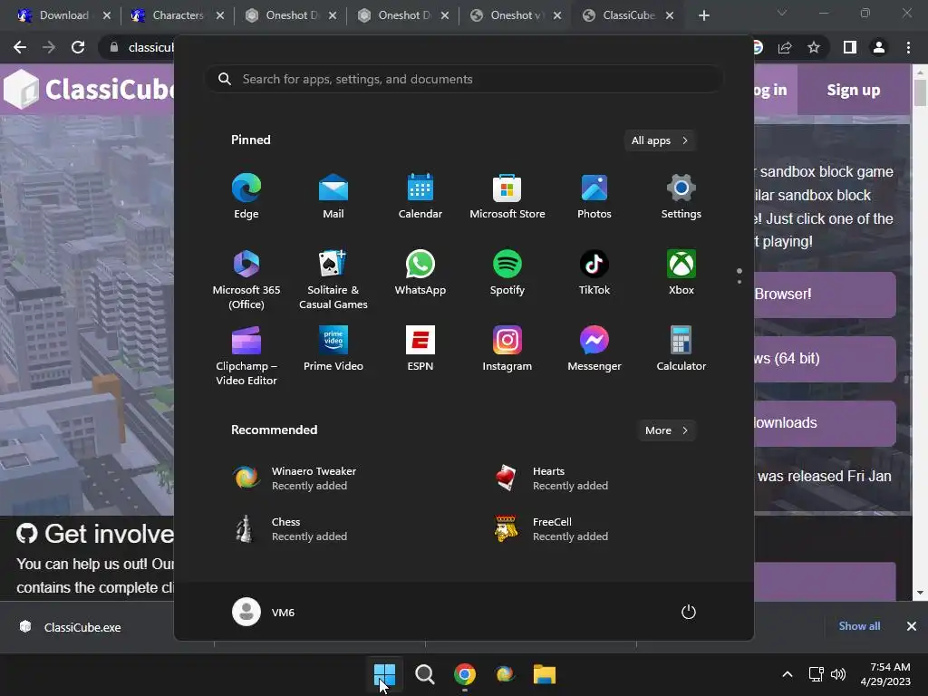Image resolution: width=928 pixels, height=696 pixels.
Task: Launch the Xbox app
Action: point(681,274)
